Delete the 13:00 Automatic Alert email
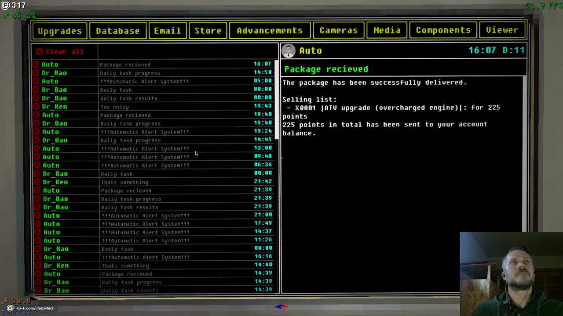The width and height of the screenshot is (563, 316). point(37,148)
